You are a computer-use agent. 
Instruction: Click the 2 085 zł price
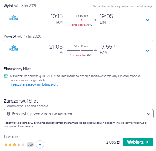113,142
